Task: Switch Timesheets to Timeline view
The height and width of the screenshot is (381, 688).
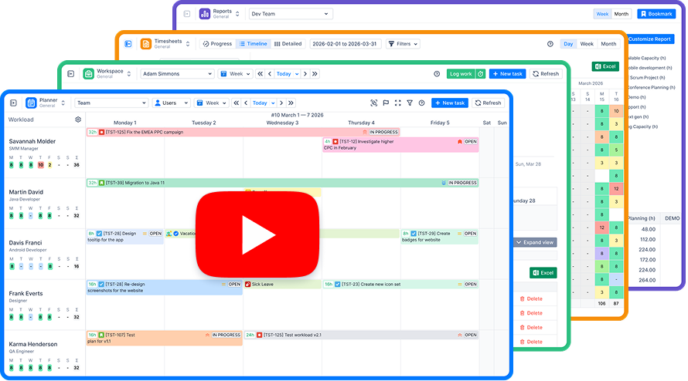Action: (254, 44)
